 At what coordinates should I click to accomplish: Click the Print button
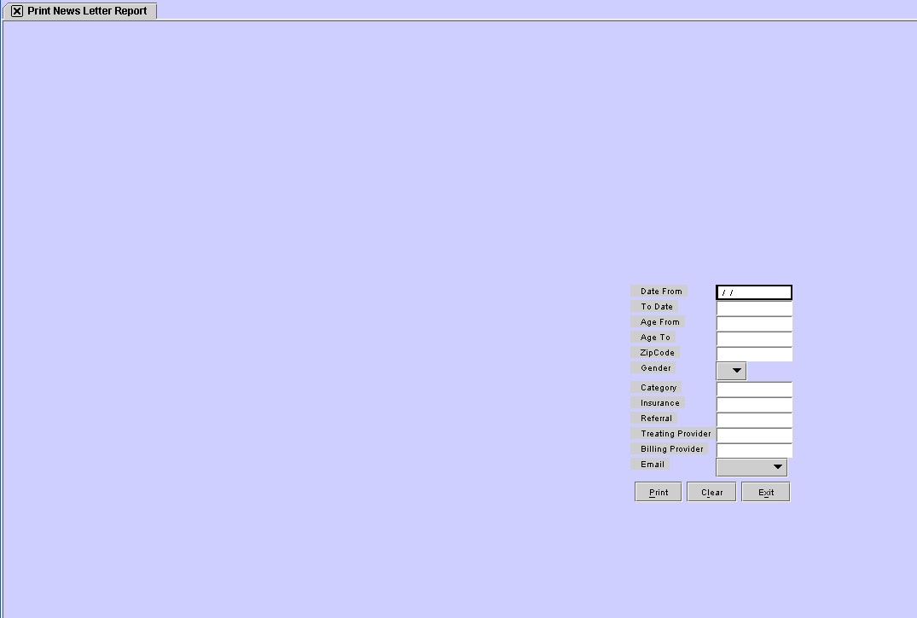[x=659, y=492]
